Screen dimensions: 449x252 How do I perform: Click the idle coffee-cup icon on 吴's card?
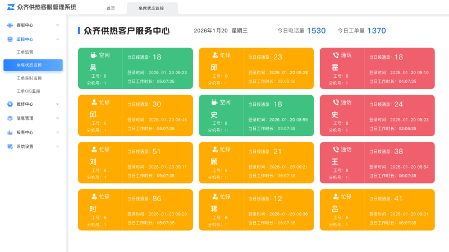pos(93,55)
